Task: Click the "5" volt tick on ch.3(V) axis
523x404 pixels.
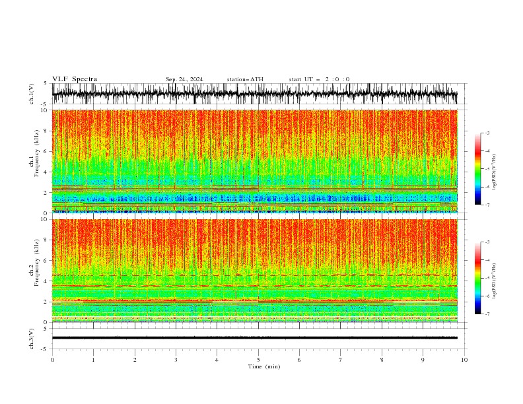Action: (46, 328)
